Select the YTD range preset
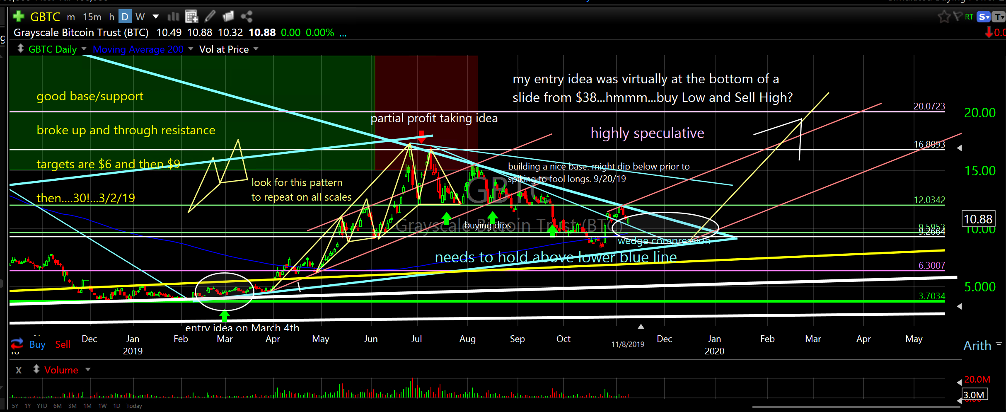The image size is (1006, 412). click(42, 406)
